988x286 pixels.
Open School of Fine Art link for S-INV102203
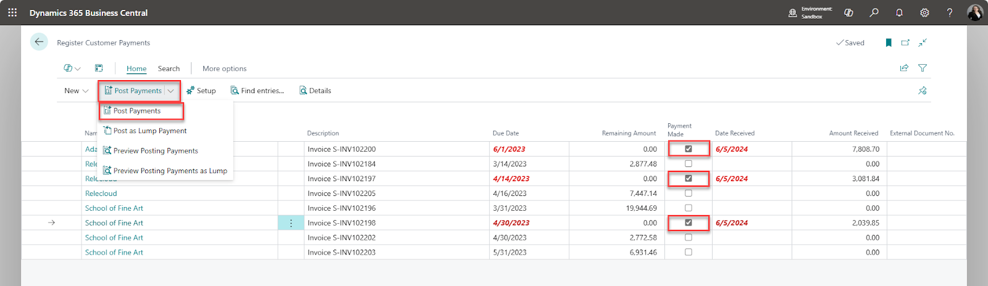pyautogui.click(x=114, y=253)
